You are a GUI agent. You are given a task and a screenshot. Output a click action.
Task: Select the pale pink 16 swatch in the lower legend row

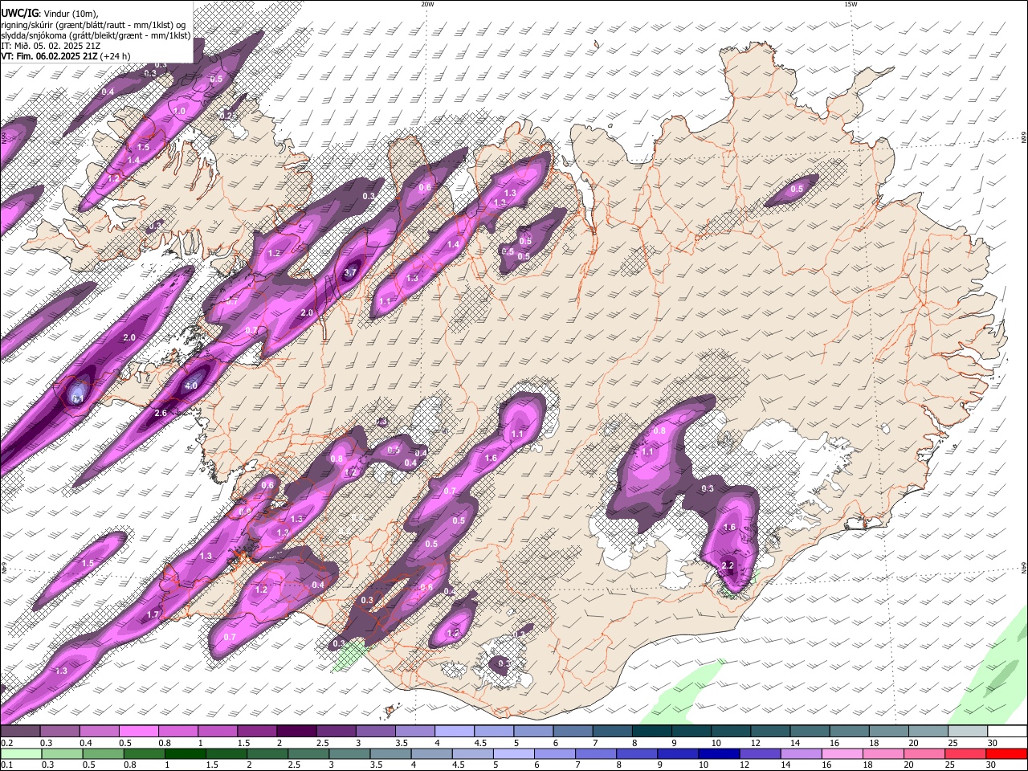coord(842,753)
